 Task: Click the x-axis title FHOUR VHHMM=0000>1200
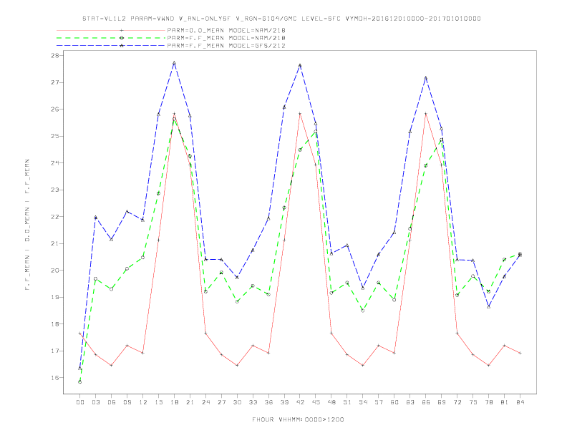298,419
